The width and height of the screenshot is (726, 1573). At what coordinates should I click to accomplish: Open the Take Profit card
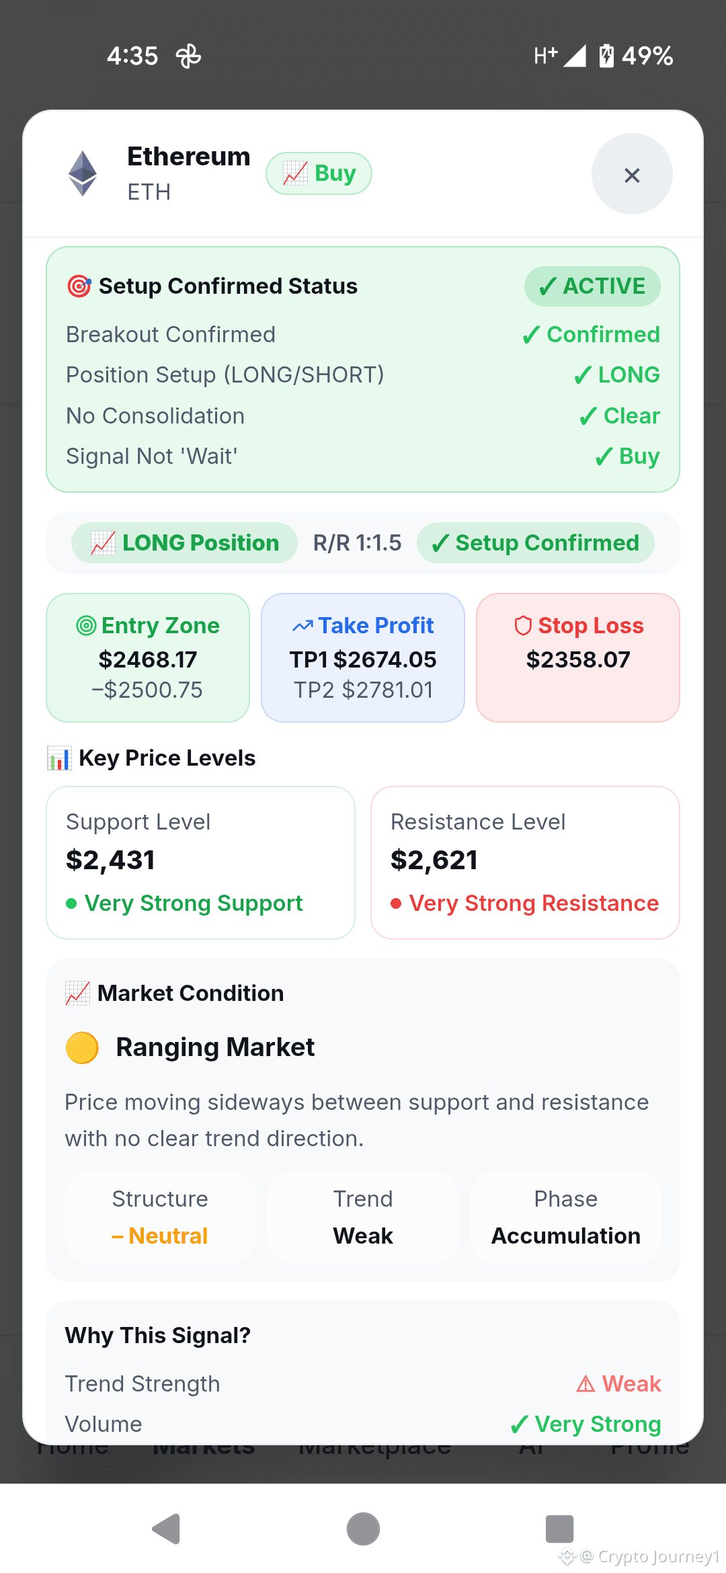[363, 657]
